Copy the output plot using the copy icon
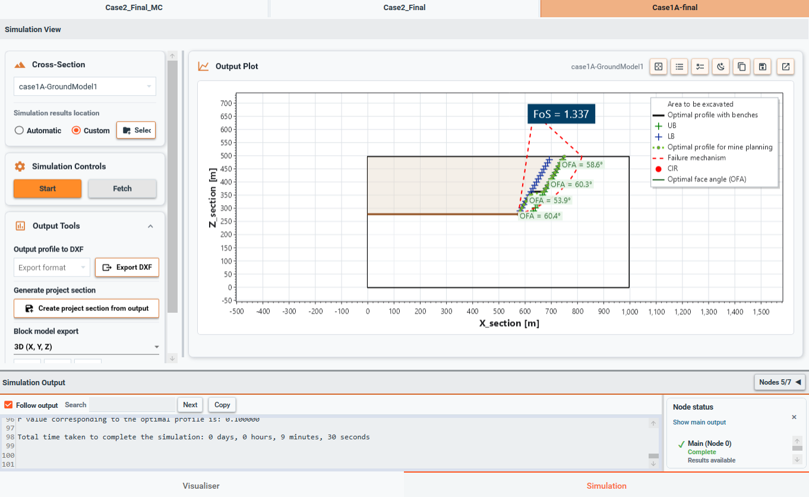Screen dimensions: 809x497 [741, 67]
